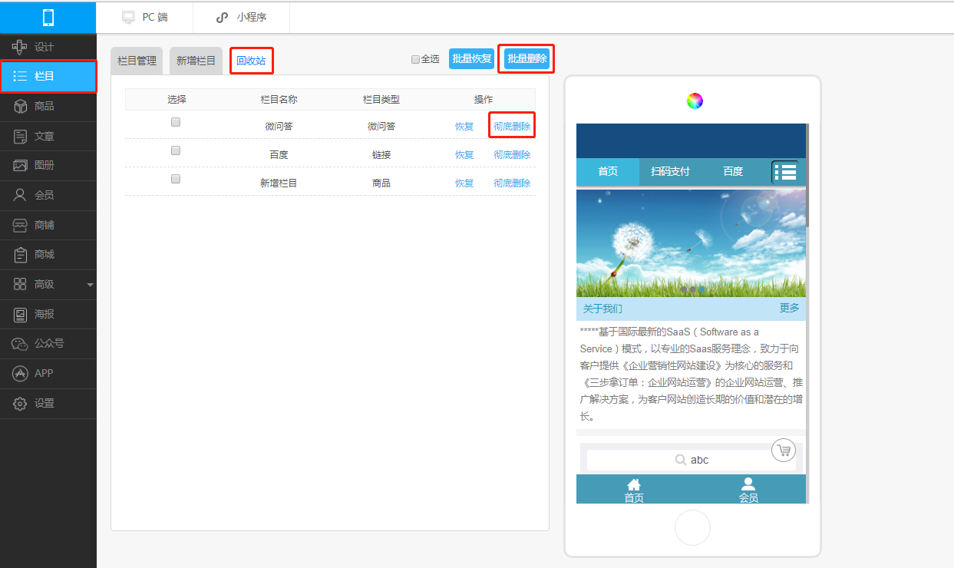Image resolution: width=954 pixels, height=568 pixels.
Task: Select 扫码支付 in phone preview nav
Action: coord(670,172)
